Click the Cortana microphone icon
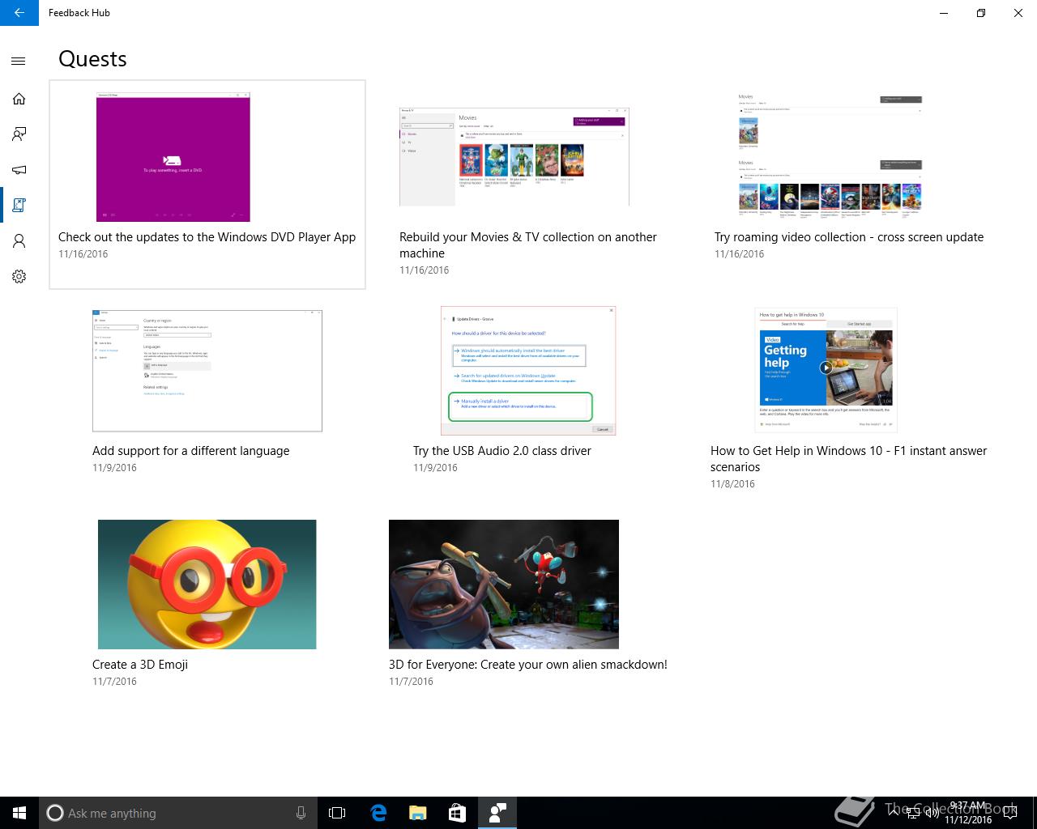 301,813
